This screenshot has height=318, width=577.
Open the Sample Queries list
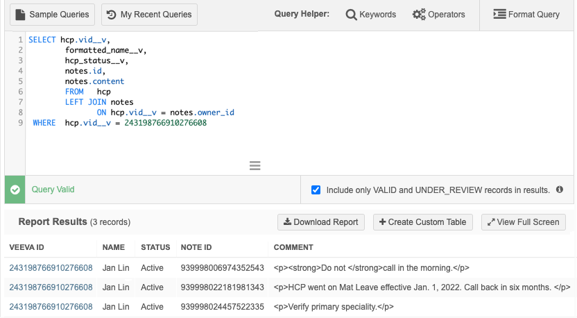[53, 15]
